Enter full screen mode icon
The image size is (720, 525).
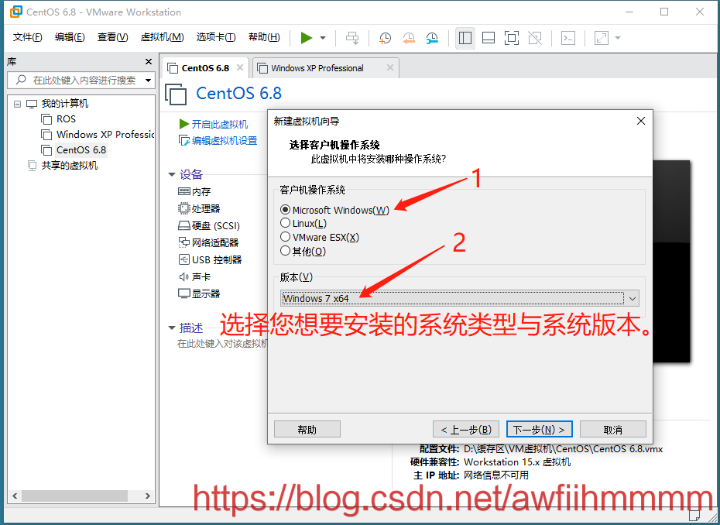point(512,38)
